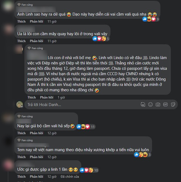This screenshot has height=182, width=181.
Task: Open 'Đã chỉnh sửa' edit history link
Action: (x=70, y=177)
